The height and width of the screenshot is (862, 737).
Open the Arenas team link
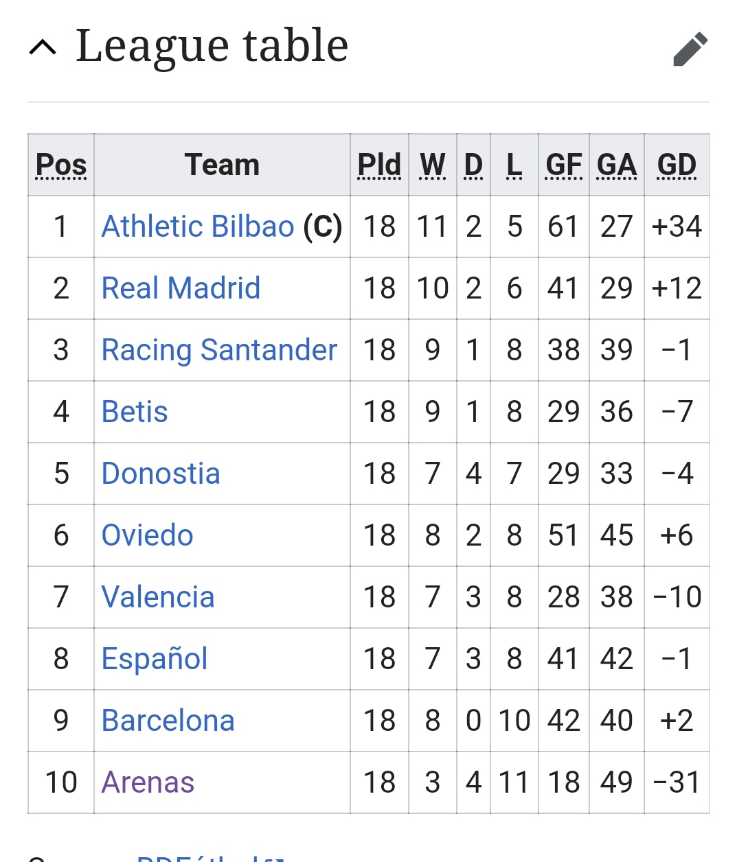pos(148,782)
